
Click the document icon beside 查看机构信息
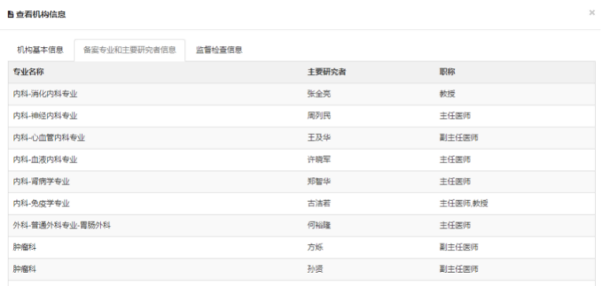pos(10,15)
